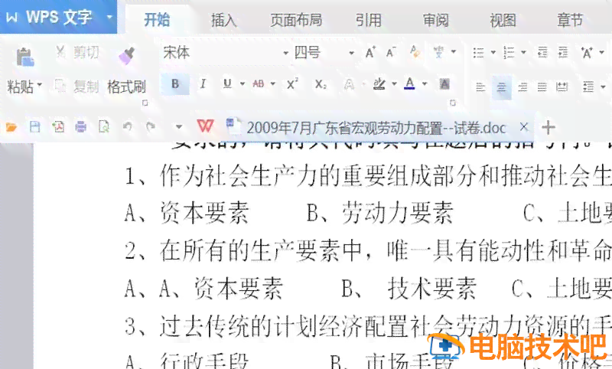Open the 开始 (Home) ribbon tab

(157, 20)
